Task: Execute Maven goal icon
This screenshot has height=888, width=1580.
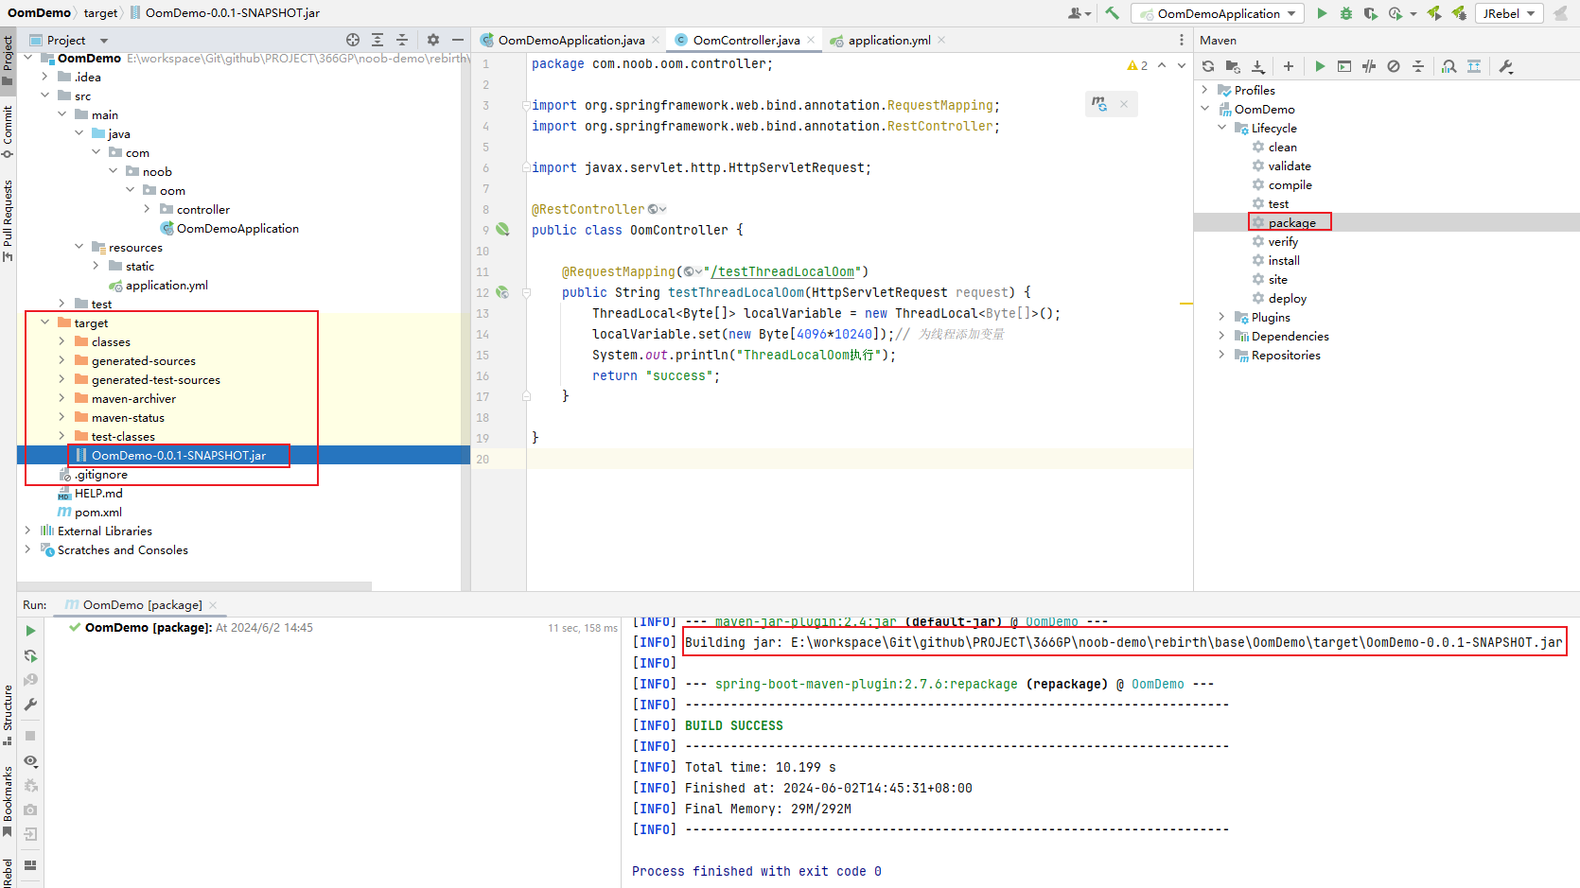Action: [x=1344, y=66]
